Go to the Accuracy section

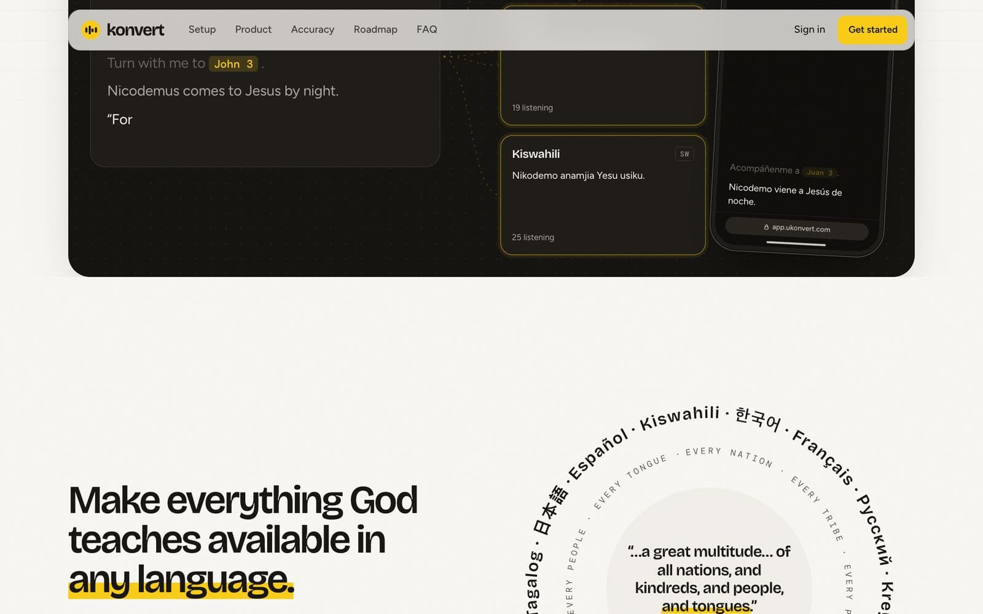(x=313, y=29)
